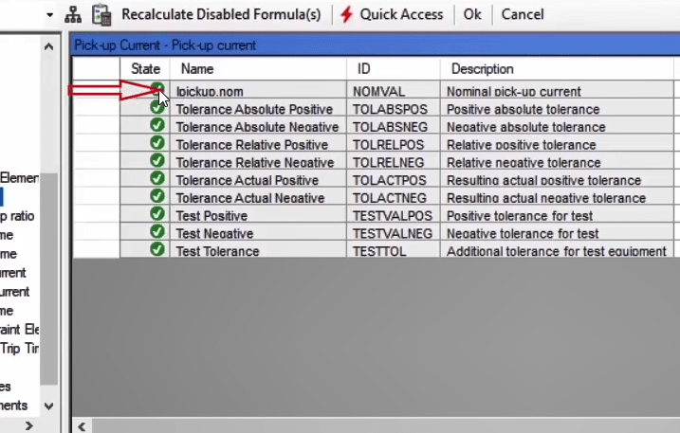Open Quick Access in the toolbar
The image size is (680, 433).
click(x=401, y=14)
